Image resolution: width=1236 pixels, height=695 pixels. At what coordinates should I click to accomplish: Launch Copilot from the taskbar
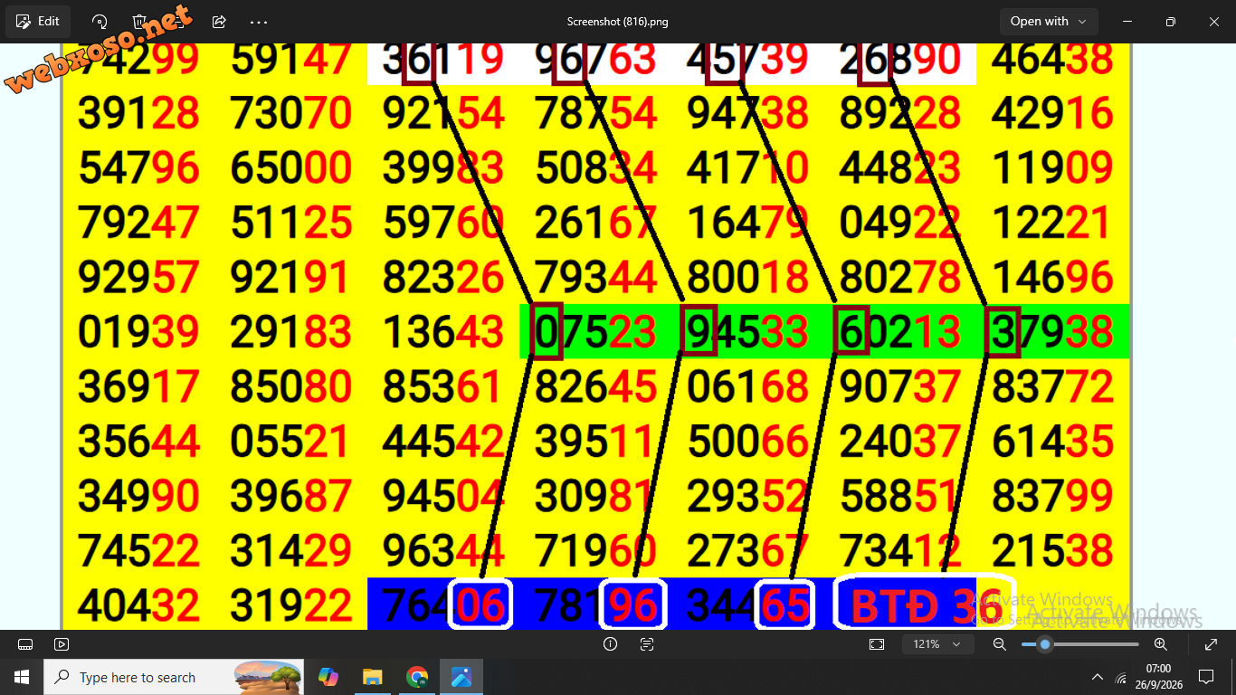tap(328, 677)
